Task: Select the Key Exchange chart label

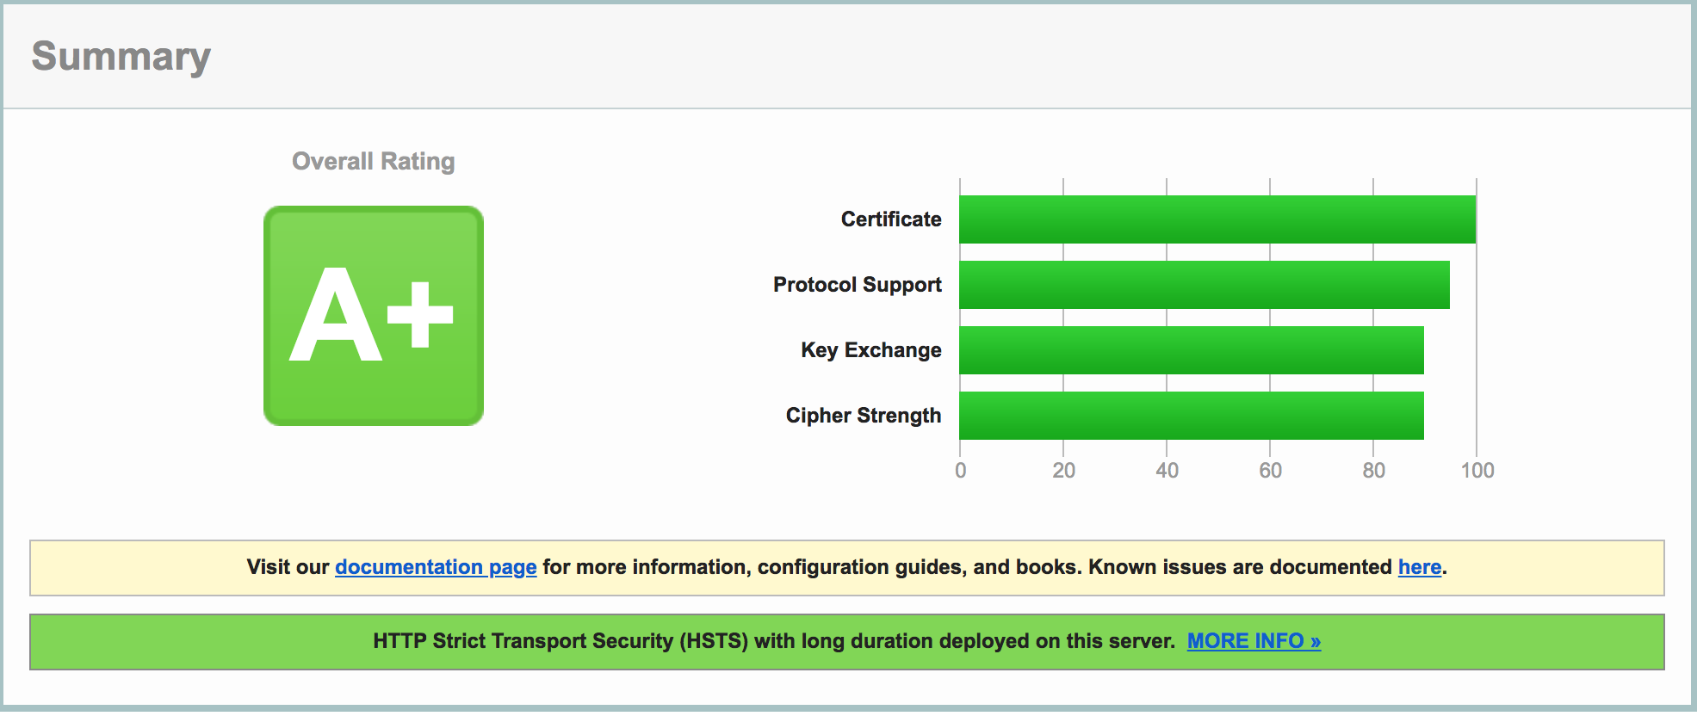Action: point(870,350)
